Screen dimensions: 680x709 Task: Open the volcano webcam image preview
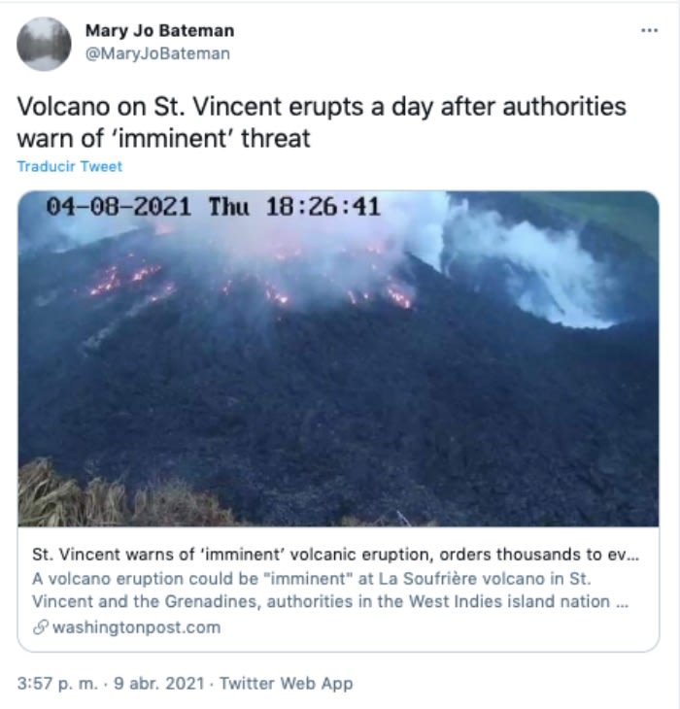[x=338, y=358]
